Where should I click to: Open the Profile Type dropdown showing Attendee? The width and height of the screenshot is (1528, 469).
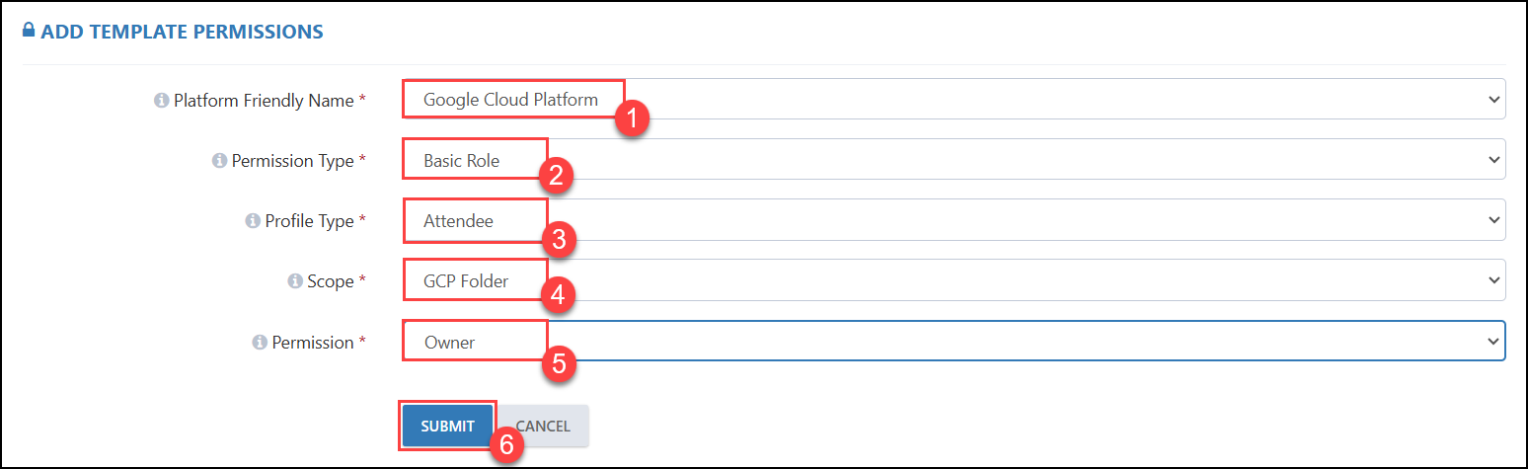pos(954,219)
